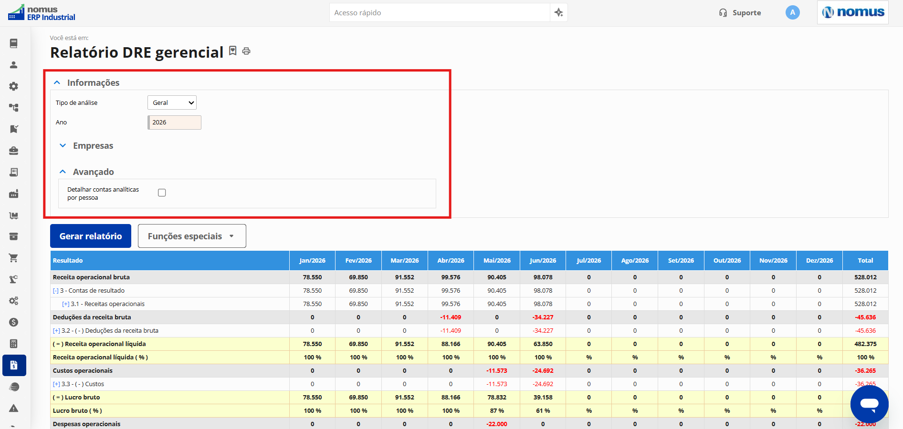Select the Receita operacional bruta row label

pyautogui.click(x=91, y=277)
